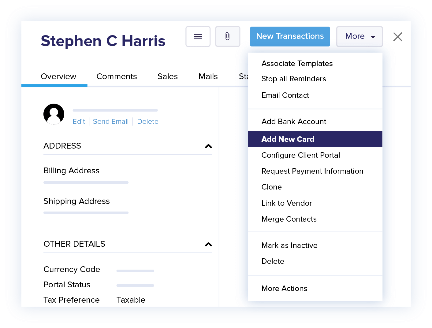The image size is (432, 328).
Task: Click the New Transactions button
Action: (290, 36)
